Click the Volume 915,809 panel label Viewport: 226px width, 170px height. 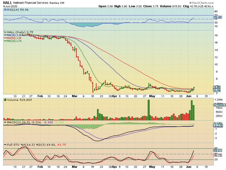click(x=19, y=100)
